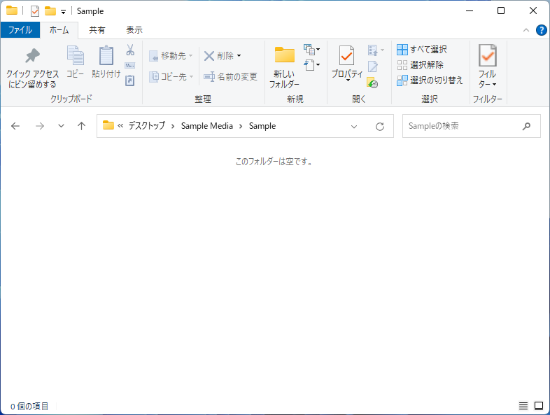The height and width of the screenshot is (415, 550).
Task: Expand the Delete (削除) dropdown arrow
Action: point(239,56)
